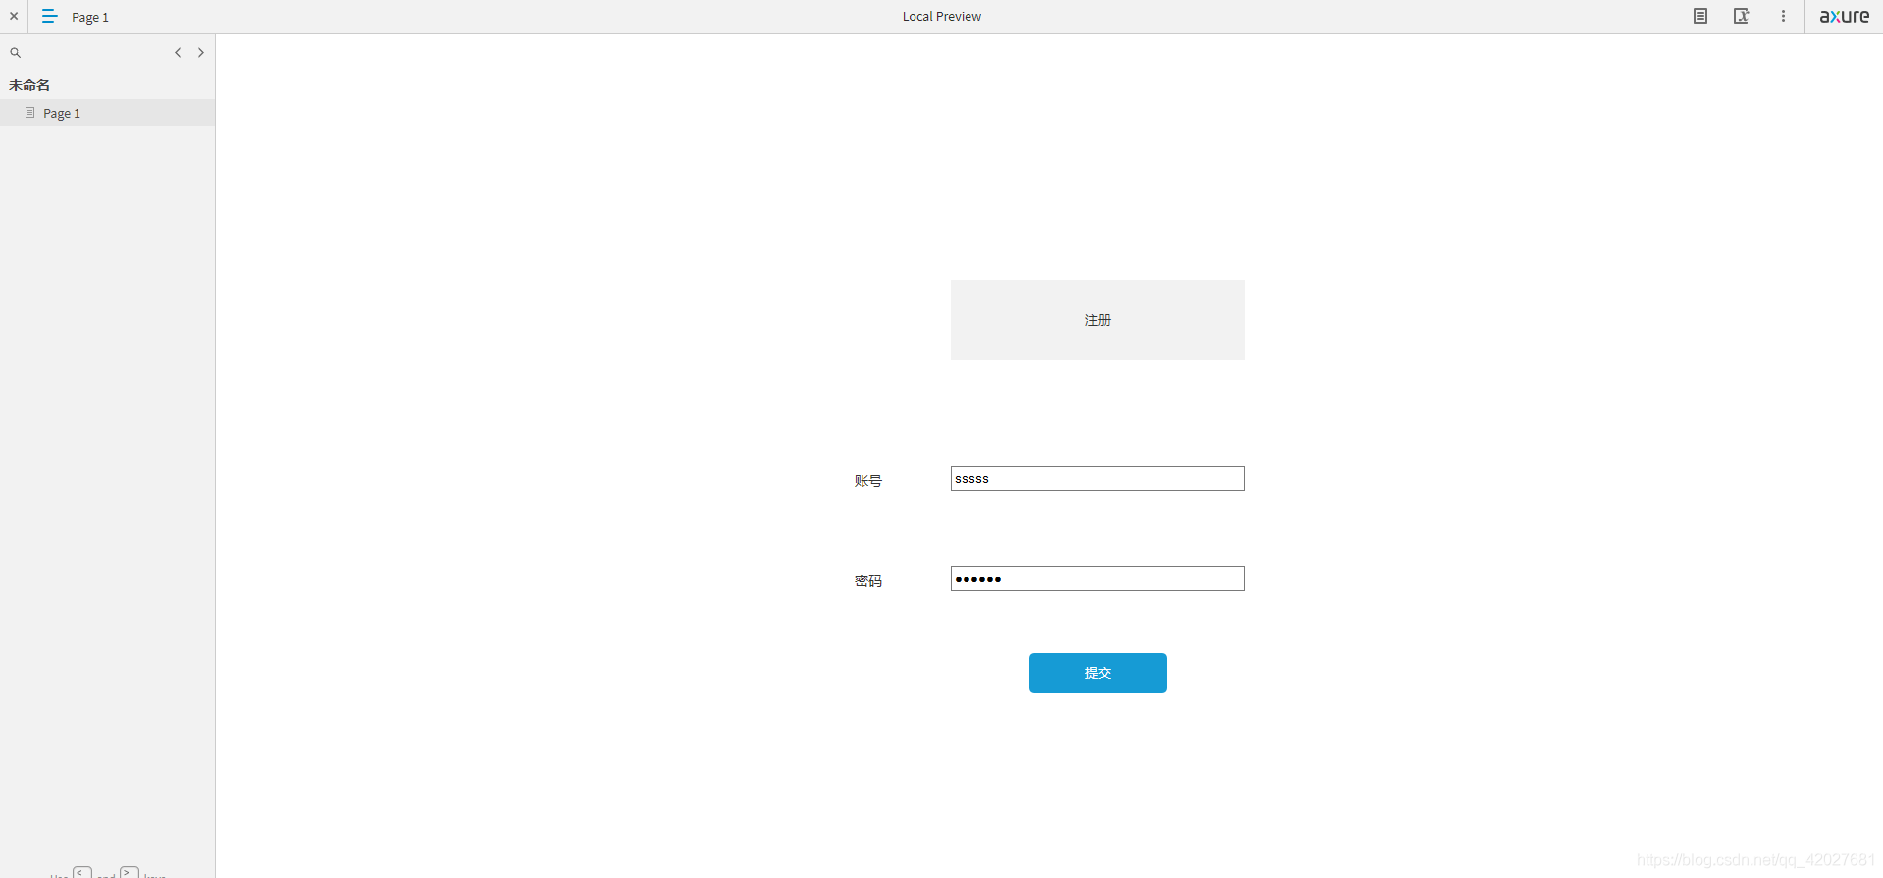Click the Page 1 title in the top bar
This screenshot has width=1883, height=878.
point(90,17)
